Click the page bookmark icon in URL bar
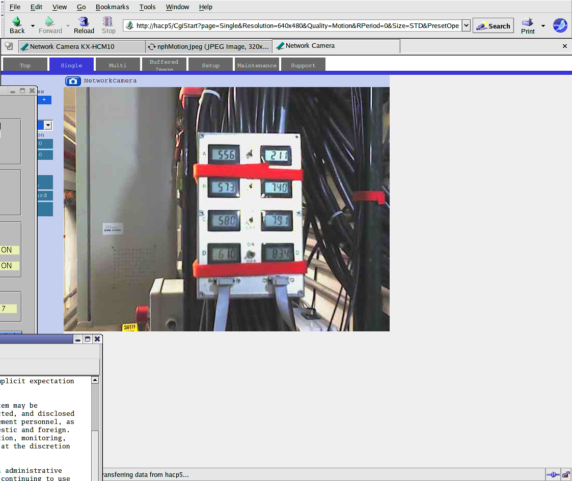The height and width of the screenshot is (481, 572). (129, 25)
